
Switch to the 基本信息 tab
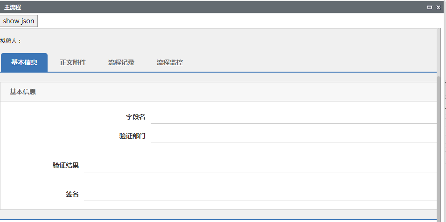[x=24, y=62]
